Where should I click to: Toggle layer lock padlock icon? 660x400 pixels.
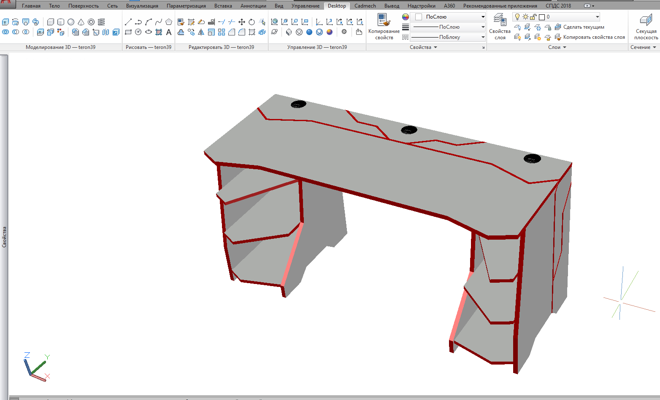533,17
